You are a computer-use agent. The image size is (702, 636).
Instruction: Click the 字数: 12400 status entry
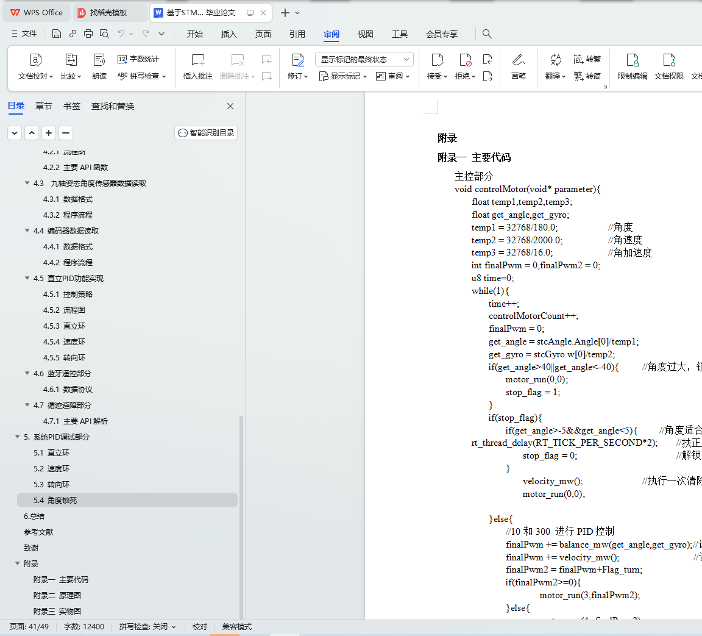click(x=83, y=627)
